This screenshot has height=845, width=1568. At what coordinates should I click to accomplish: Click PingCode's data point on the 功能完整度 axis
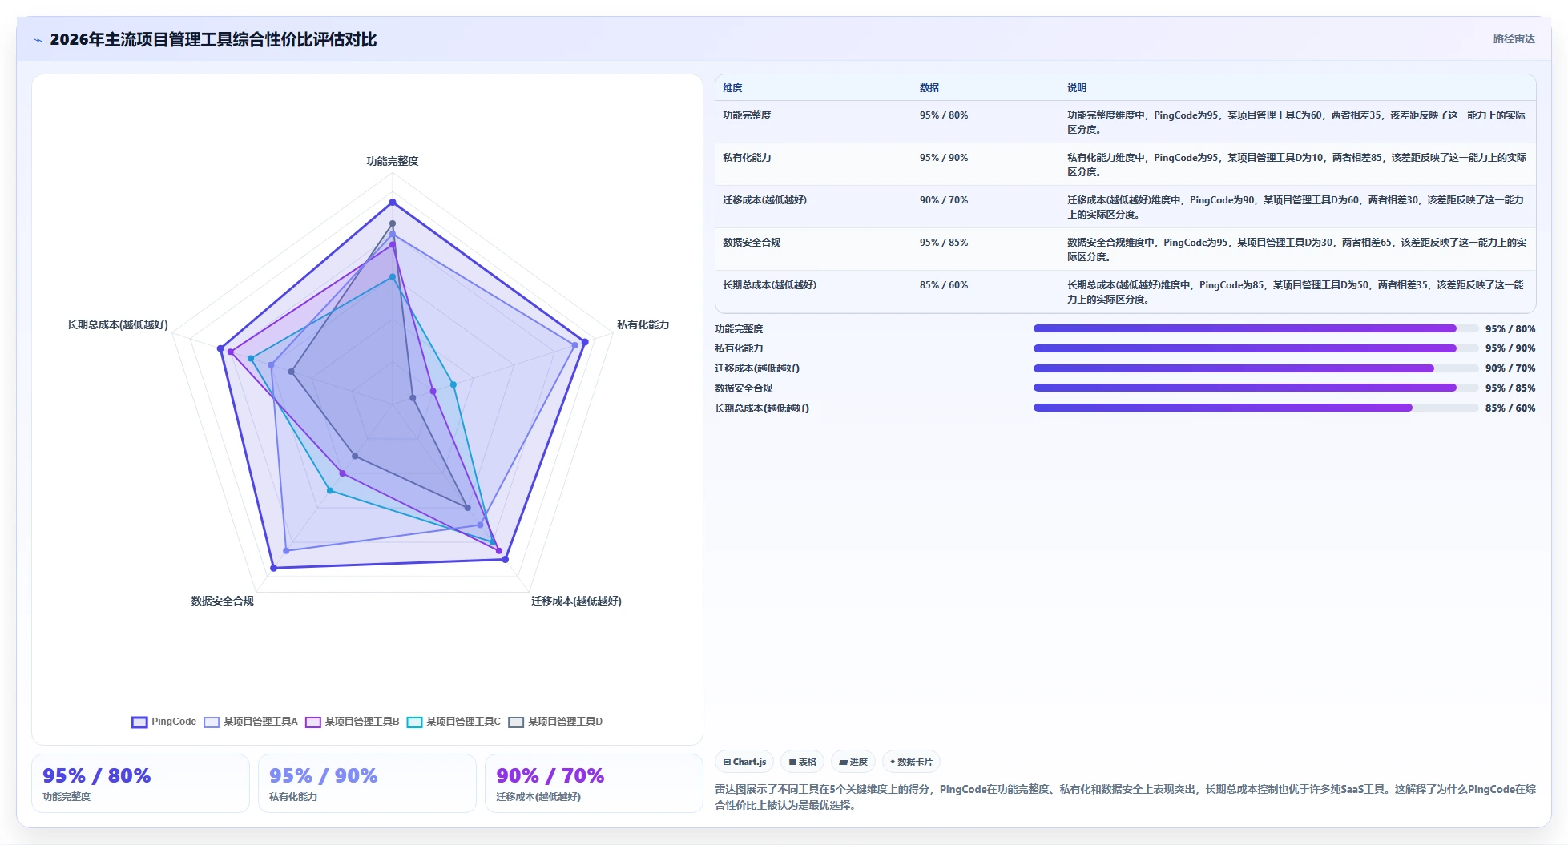393,202
